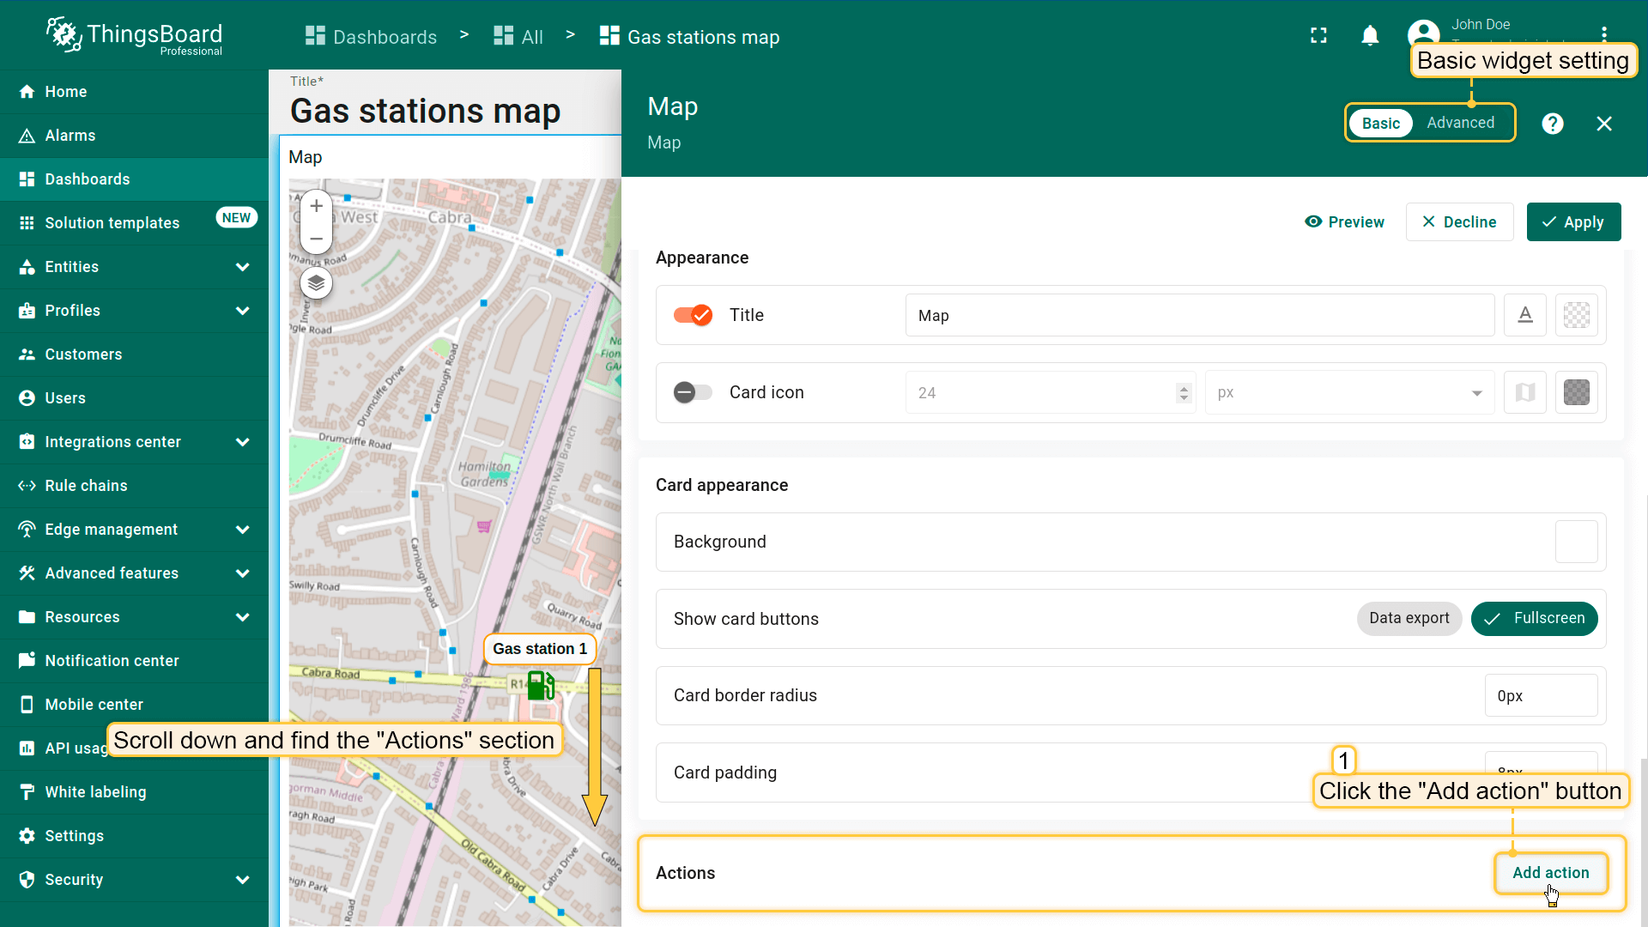Open Rule chains from sidebar
This screenshot has height=927, width=1648.
click(86, 486)
